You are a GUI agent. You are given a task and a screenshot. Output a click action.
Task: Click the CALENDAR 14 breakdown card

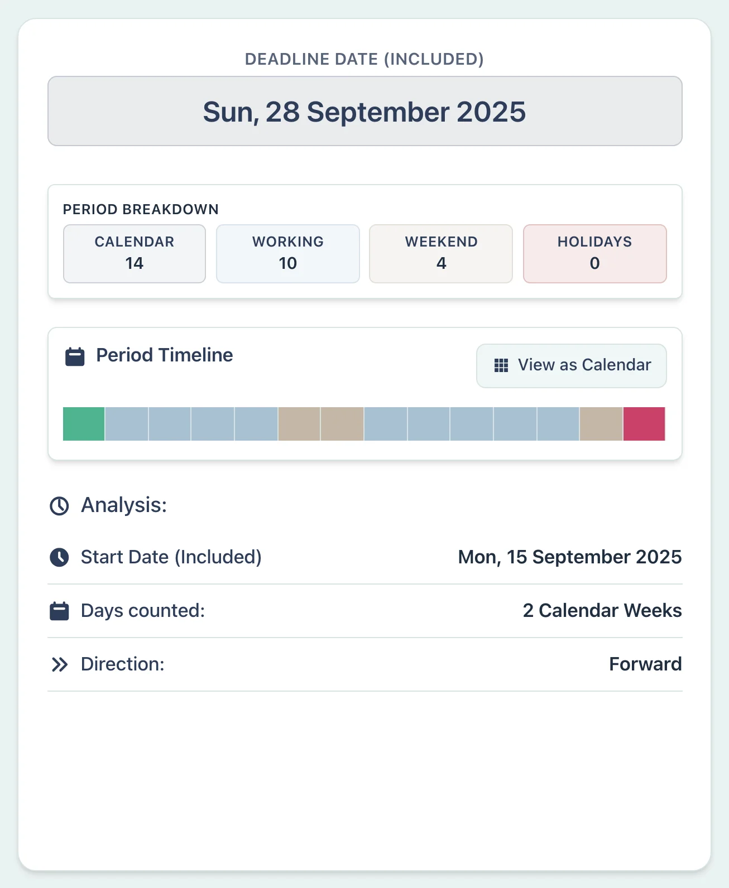tap(134, 253)
